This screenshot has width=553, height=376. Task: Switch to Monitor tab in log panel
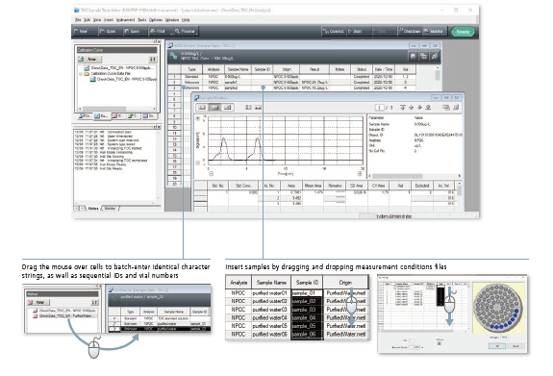110,209
